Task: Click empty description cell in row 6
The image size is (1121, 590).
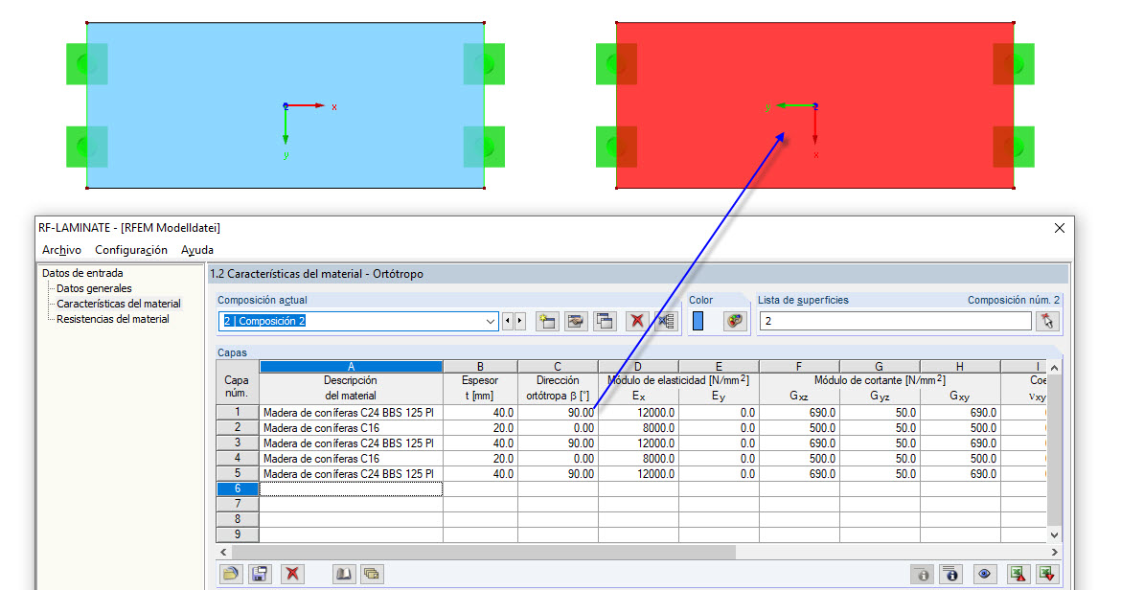Action: click(351, 489)
